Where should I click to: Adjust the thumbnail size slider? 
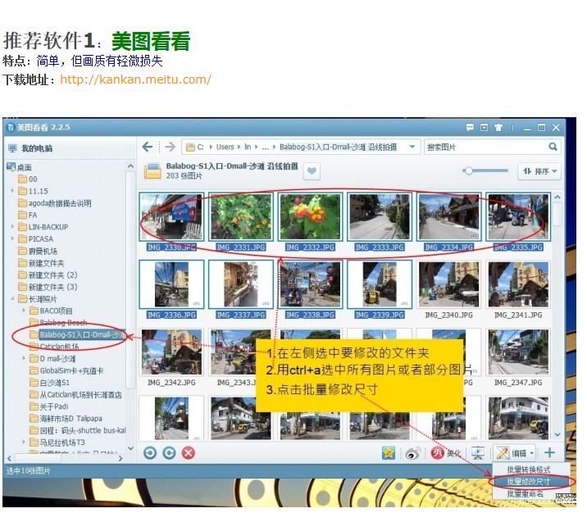pos(469,170)
